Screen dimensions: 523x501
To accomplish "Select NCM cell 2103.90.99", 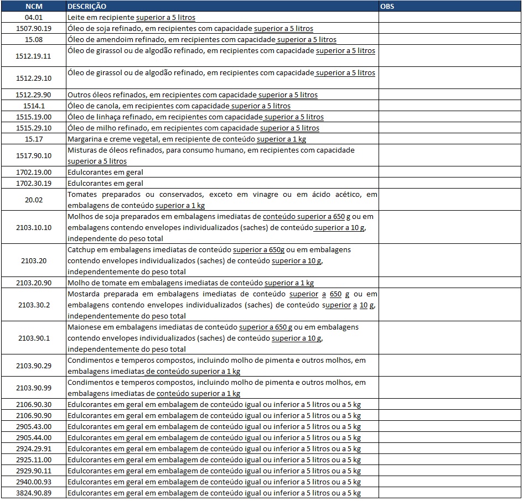I will coord(34,388).
